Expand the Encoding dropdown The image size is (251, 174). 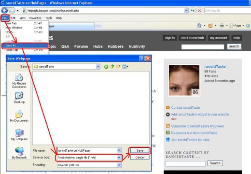click(119, 165)
